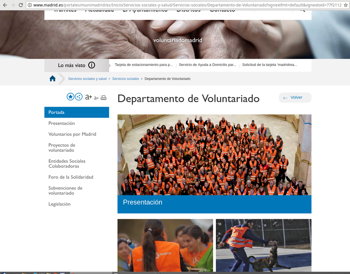The width and height of the screenshot is (350, 274).
Task: Open Tarjeta de estacionamiento link
Action: pos(143,65)
